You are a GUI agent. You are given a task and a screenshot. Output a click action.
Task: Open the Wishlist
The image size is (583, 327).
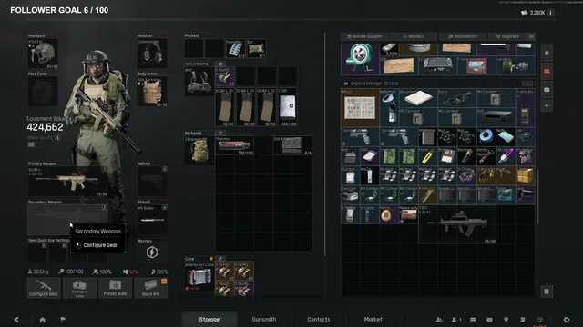(x=413, y=36)
